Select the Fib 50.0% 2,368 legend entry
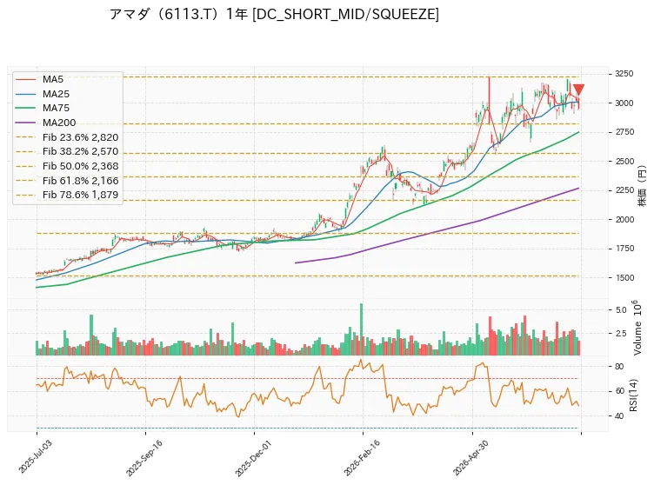The width and height of the screenshot is (654, 485). point(67,166)
